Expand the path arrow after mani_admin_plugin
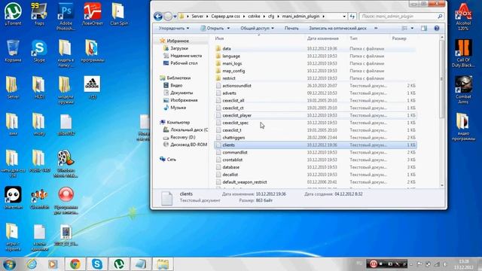This screenshot has height=271, width=482. [323, 17]
